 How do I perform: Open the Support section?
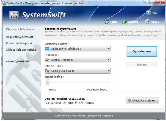pos(130,22)
